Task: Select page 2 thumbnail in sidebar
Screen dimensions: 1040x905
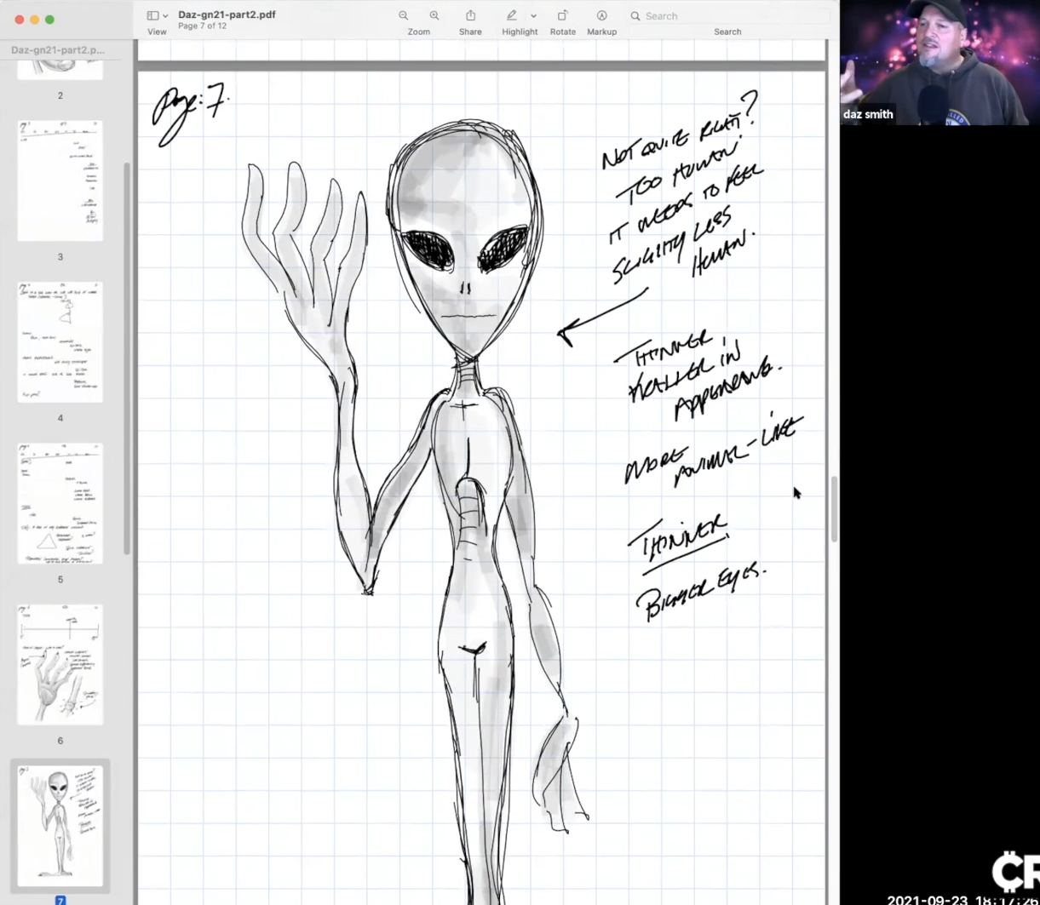Action: pos(60,69)
